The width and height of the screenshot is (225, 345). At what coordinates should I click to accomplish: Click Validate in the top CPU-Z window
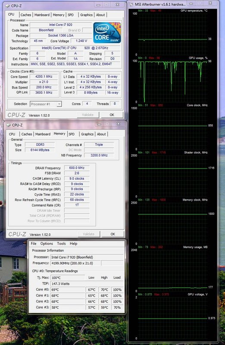[x=88, y=115]
